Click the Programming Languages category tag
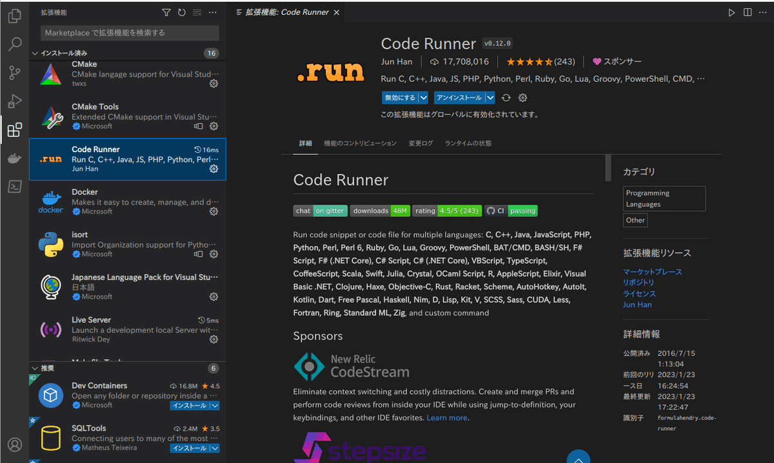This screenshot has height=463, width=774. [x=664, y=199]
